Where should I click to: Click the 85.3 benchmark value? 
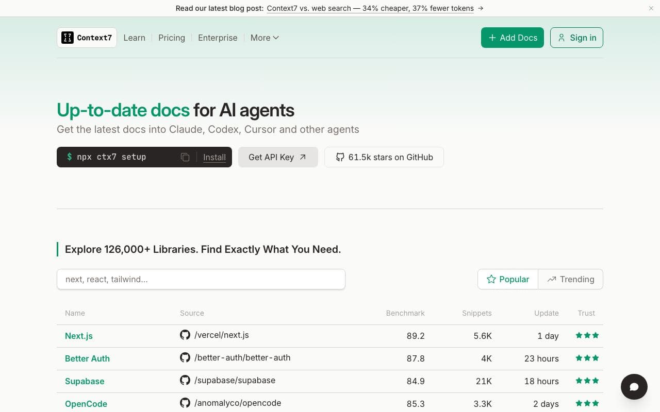click(x=416, y=404)
